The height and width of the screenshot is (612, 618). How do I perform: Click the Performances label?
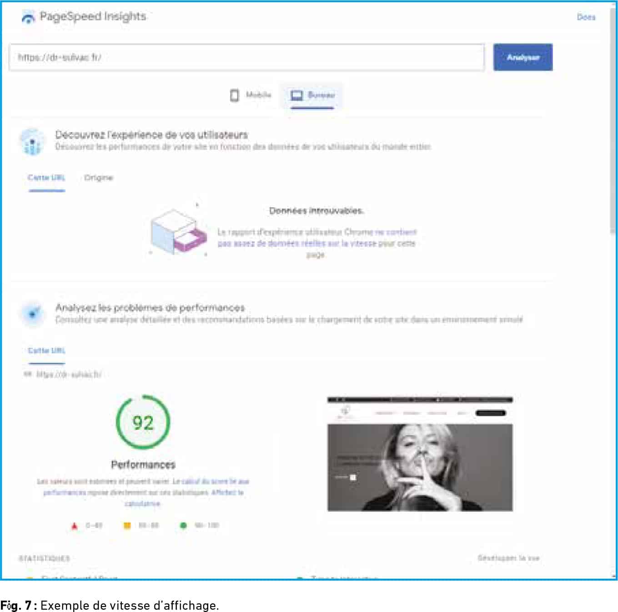pyautogui.click(x=143, y=465)
